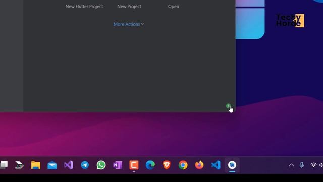Launch Firefox from taskbar
Screen dimensions: 323x182
click(x=199, y=165)
